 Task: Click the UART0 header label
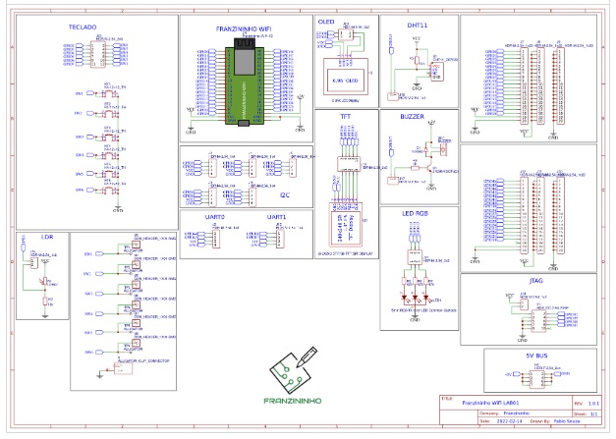pos(213,215)
